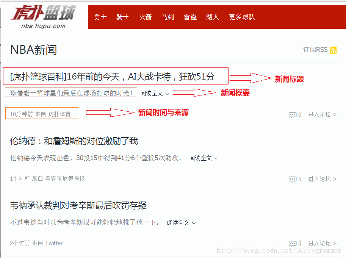This screenshot has width=346, height=258.
Task: Select 火箭 in the team navigation
Action: tap(145, 17)
